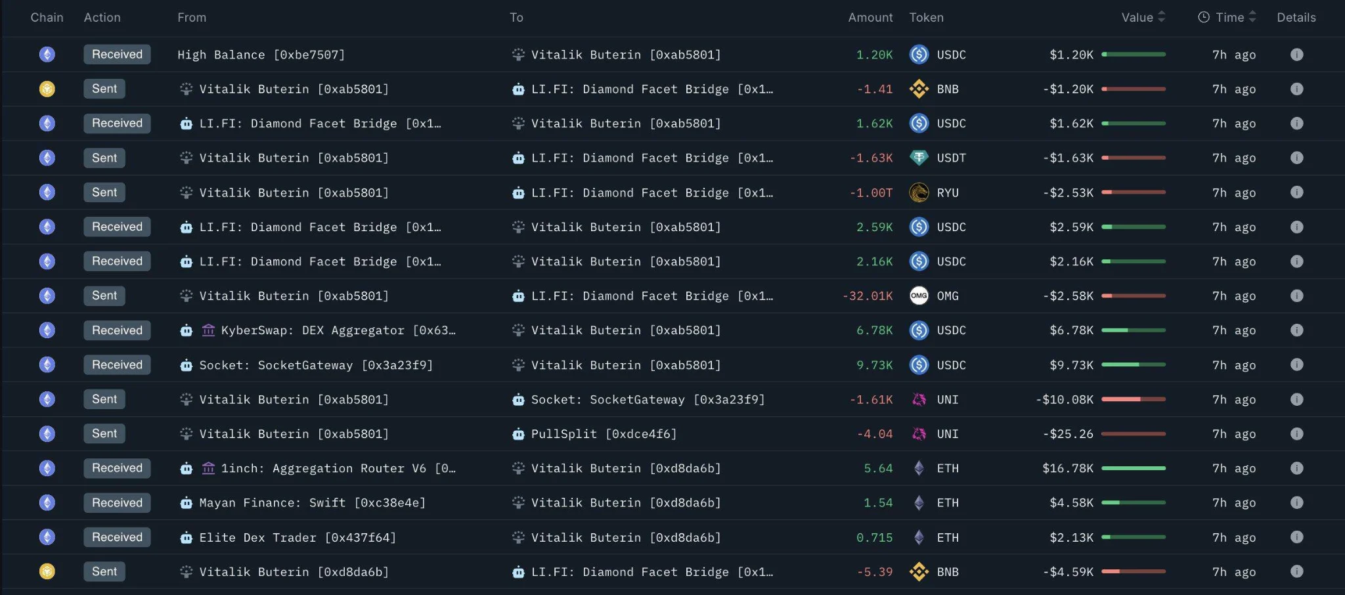1345x595 pixels.
Task: Click the UNI token icon in PullSplit row
Action: point(919,433)
